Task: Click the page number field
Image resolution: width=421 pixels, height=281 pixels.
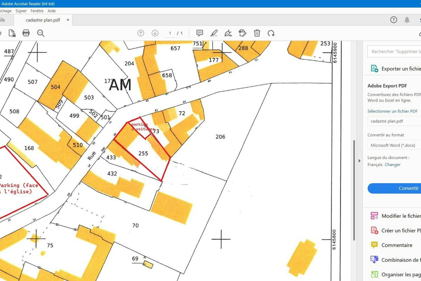Action: point(170,33)
